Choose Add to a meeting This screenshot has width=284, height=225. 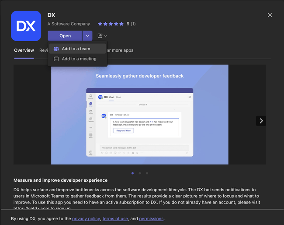79,59
